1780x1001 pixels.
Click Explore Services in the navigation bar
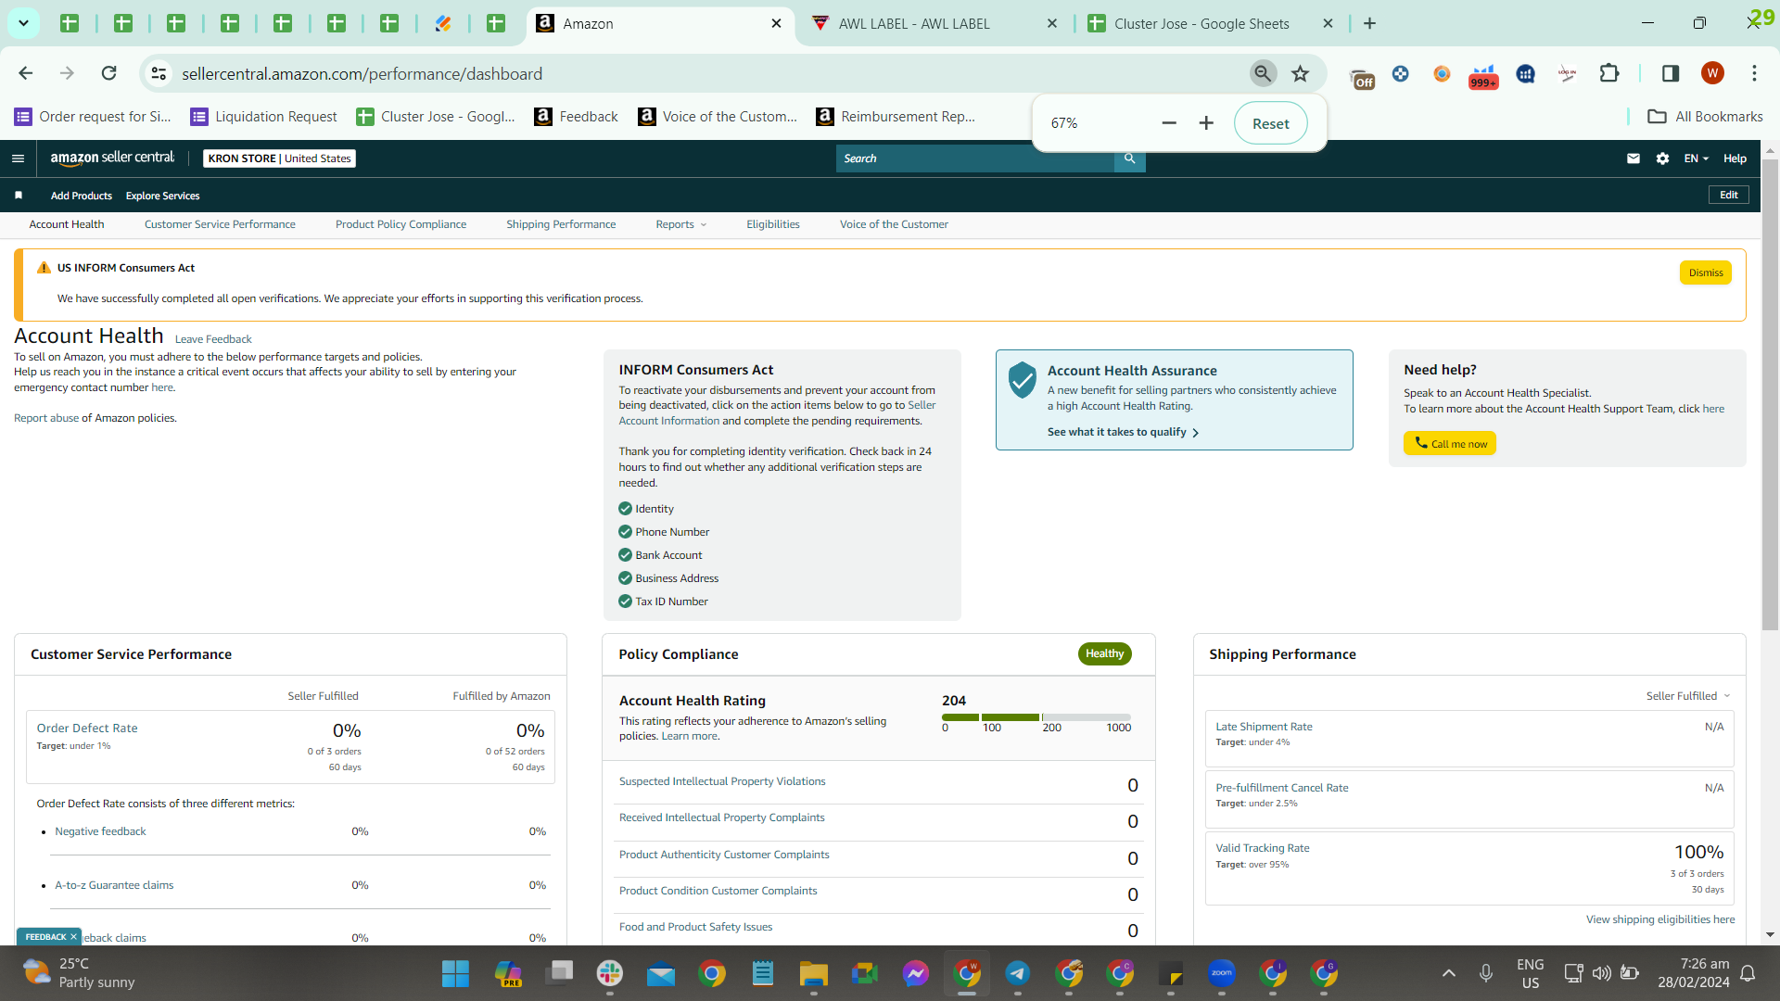(163, 196)
